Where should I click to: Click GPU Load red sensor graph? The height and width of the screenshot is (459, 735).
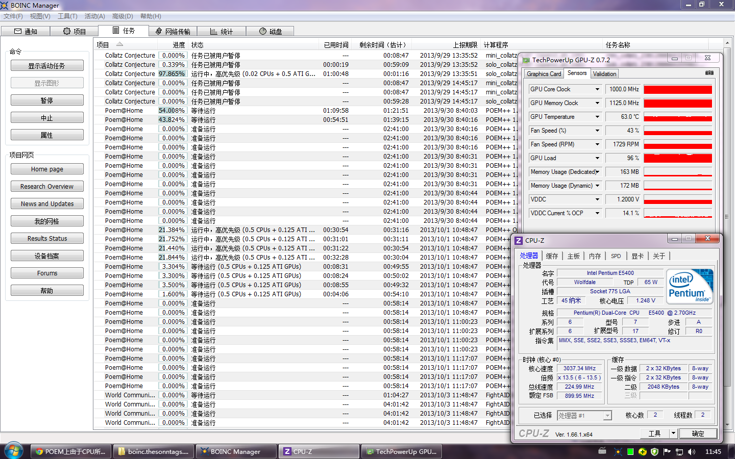click(678, 158)
